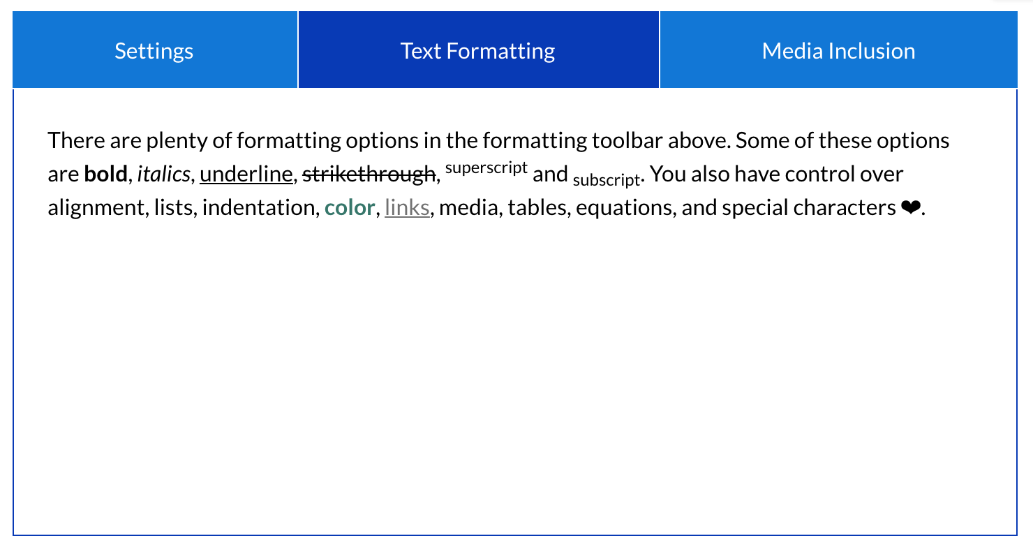
Task: Follow the underlined gray 'links' hyperlink
Action: [407, 207]
